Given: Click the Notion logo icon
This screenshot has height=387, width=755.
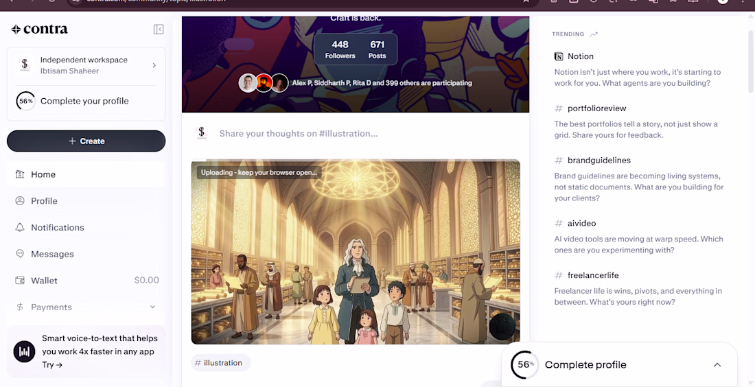Looking at the screenshot, I should point(559,56).
